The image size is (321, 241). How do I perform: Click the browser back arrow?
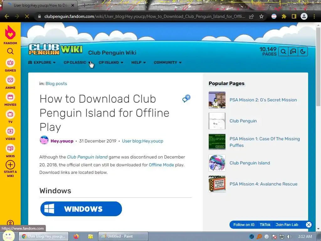click(7, 16)
